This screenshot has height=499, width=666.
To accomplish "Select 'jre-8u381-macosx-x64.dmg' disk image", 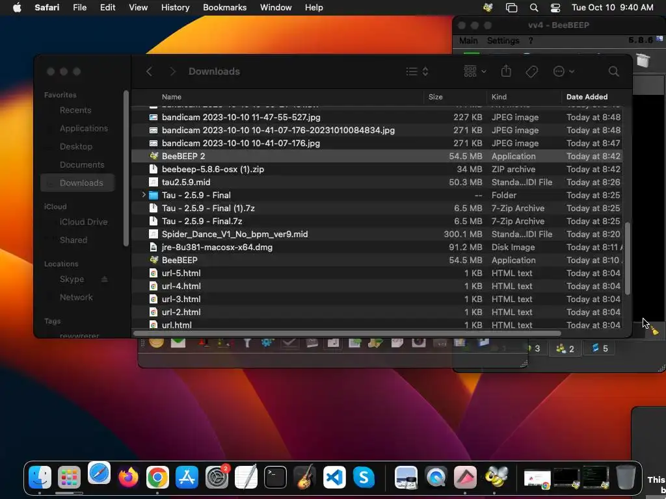I will (377, 247).
